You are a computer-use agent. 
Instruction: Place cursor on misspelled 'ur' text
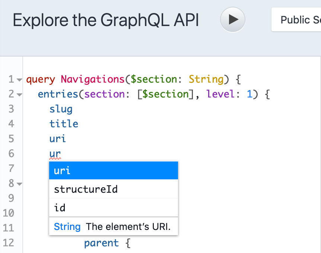click(55, 154)
